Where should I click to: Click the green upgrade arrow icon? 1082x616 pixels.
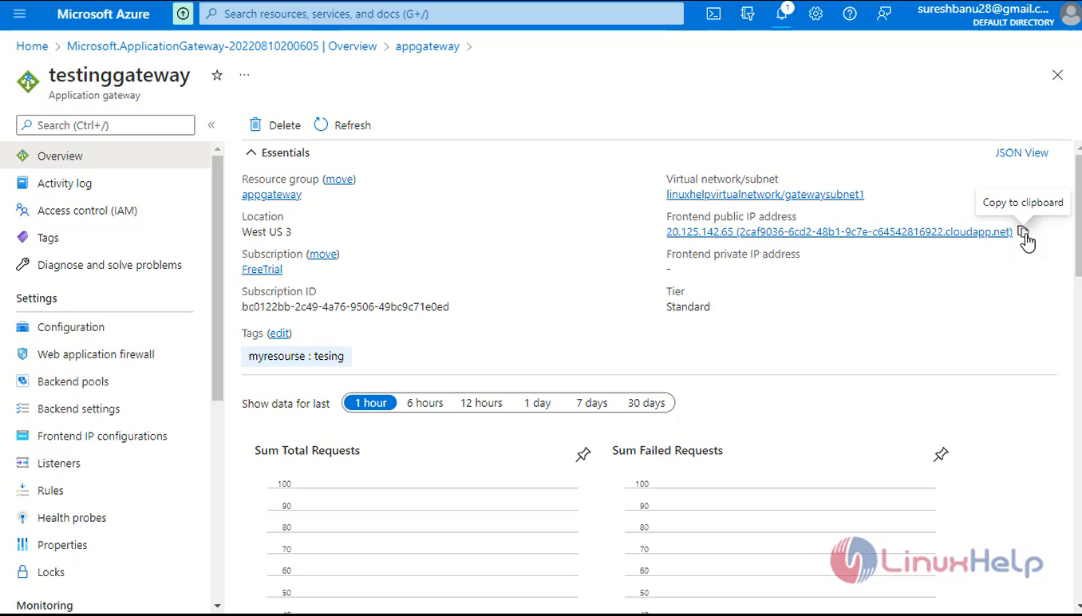184,14
